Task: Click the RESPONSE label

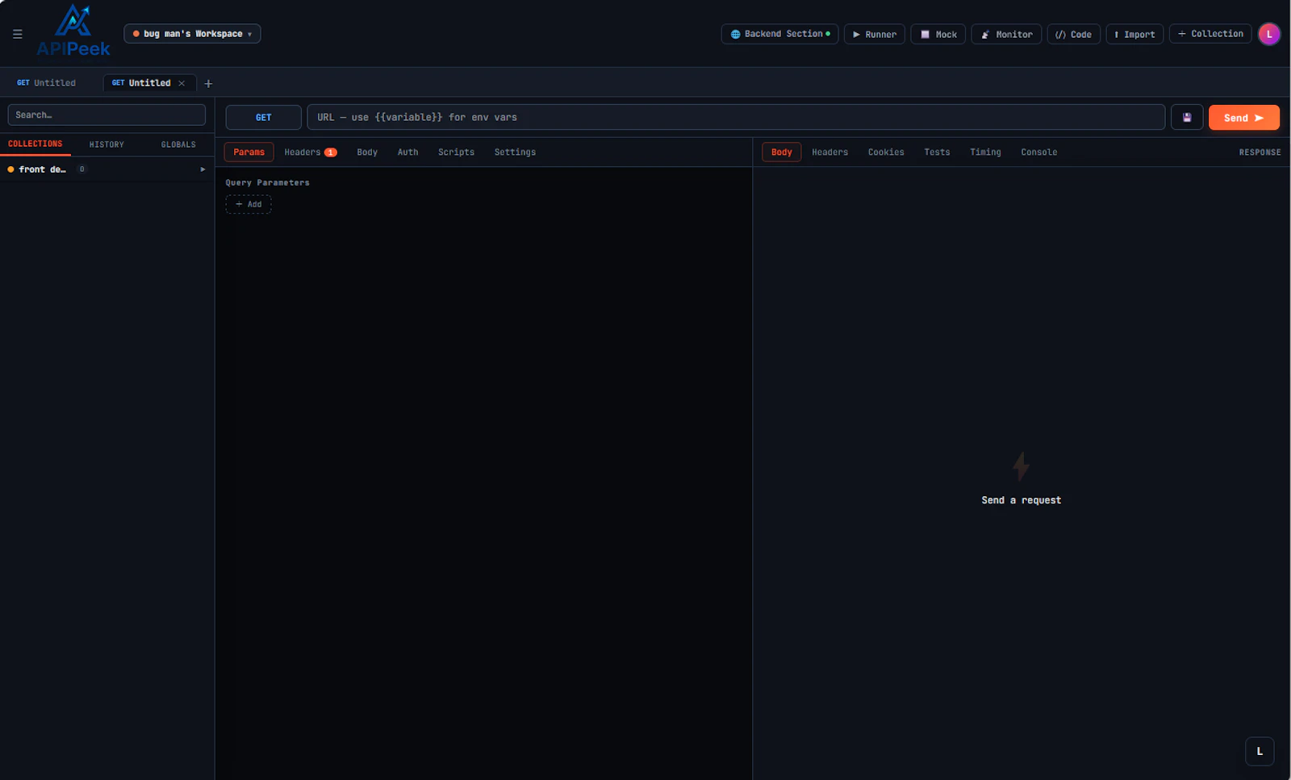Action: (1260, 152)
